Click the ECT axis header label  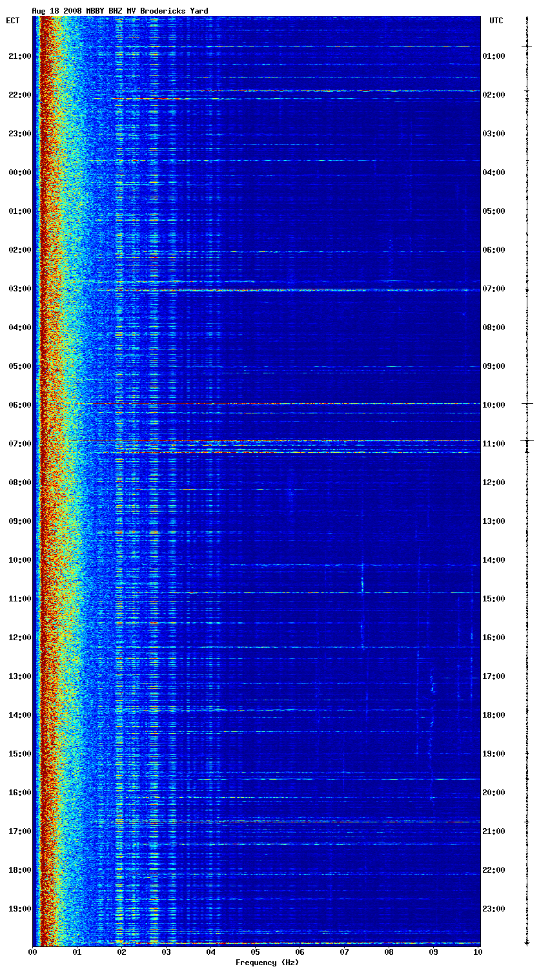tap(13, 21)
